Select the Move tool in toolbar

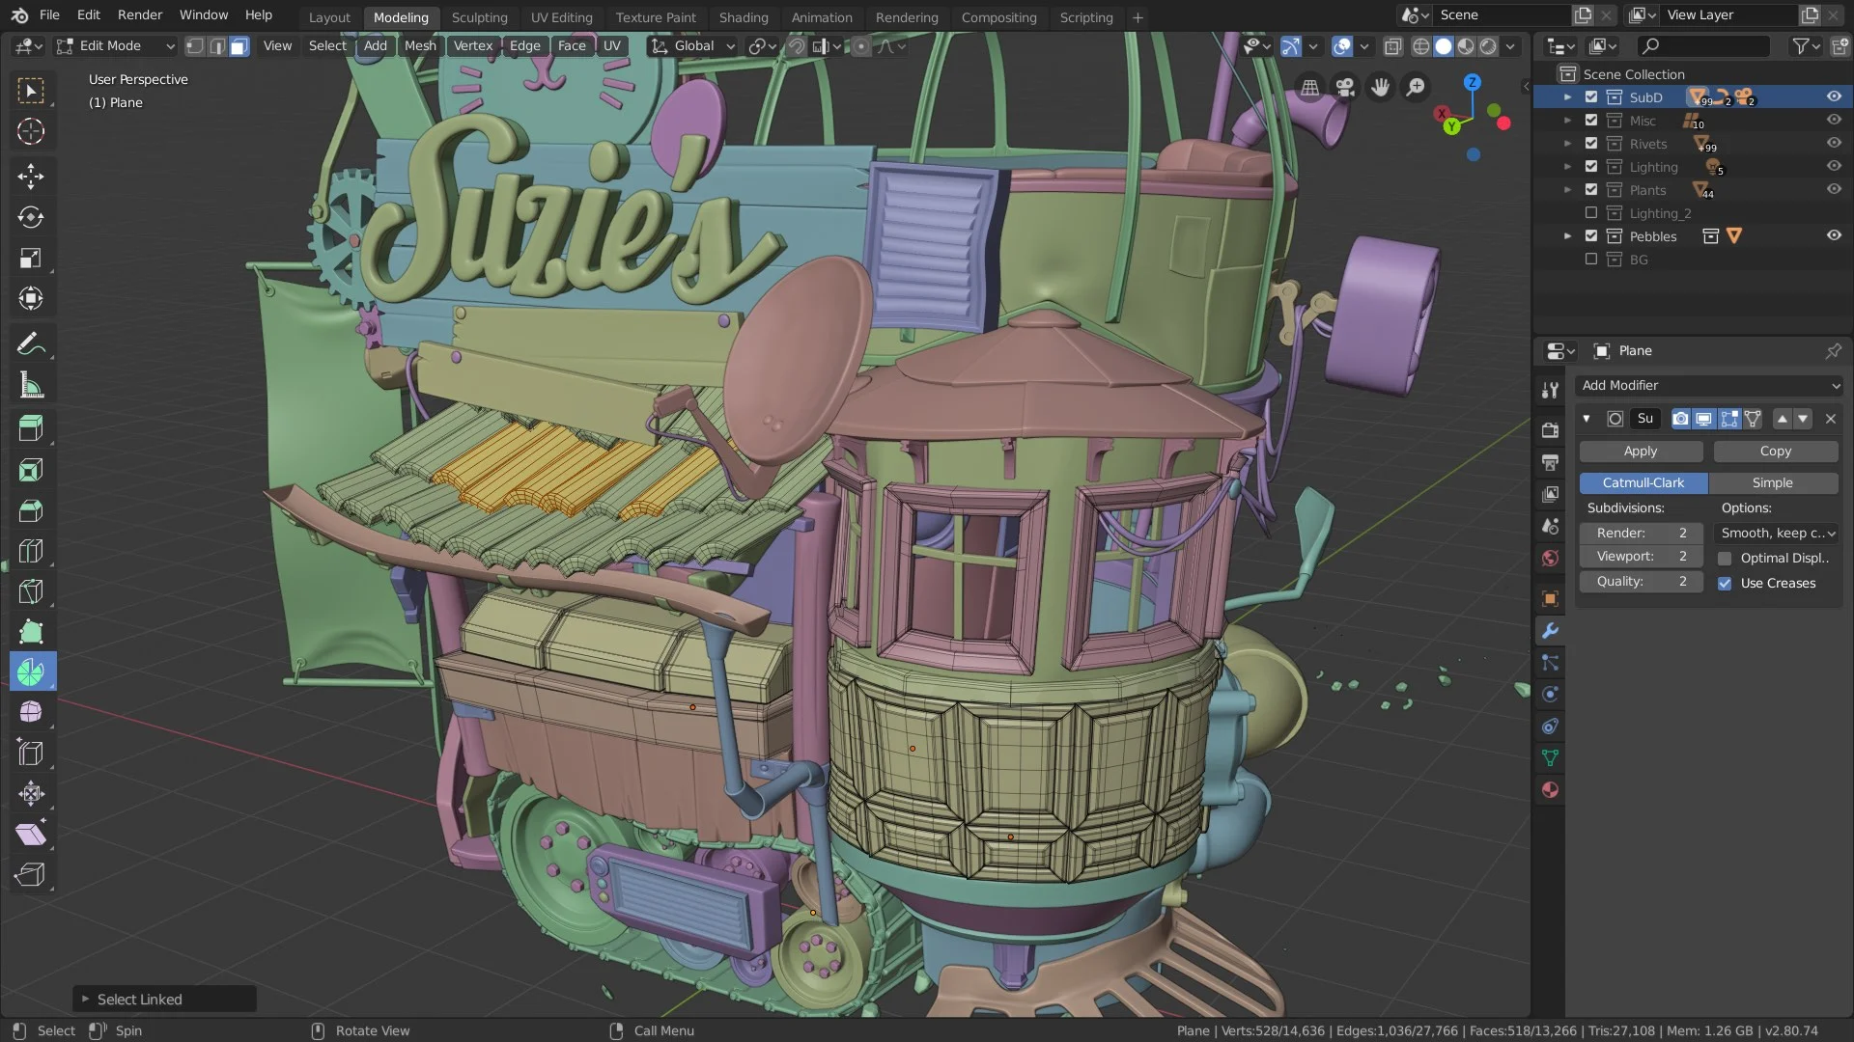click(31, 175)
